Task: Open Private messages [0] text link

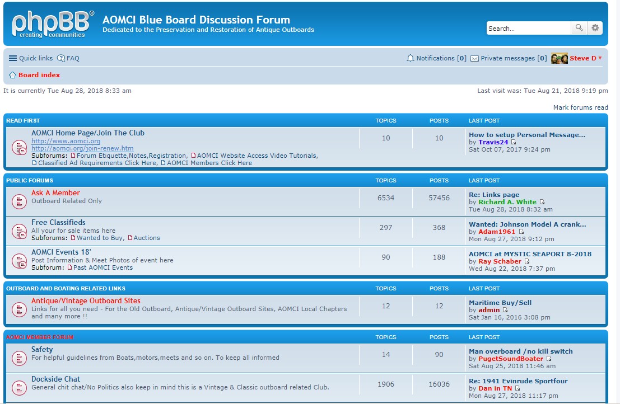Action: [514, 58]
